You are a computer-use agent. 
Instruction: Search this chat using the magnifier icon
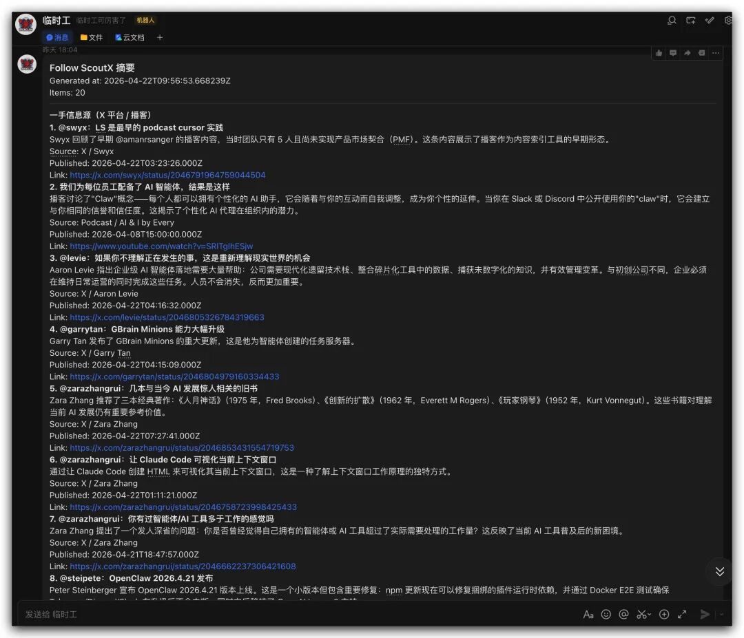point(672,21)
